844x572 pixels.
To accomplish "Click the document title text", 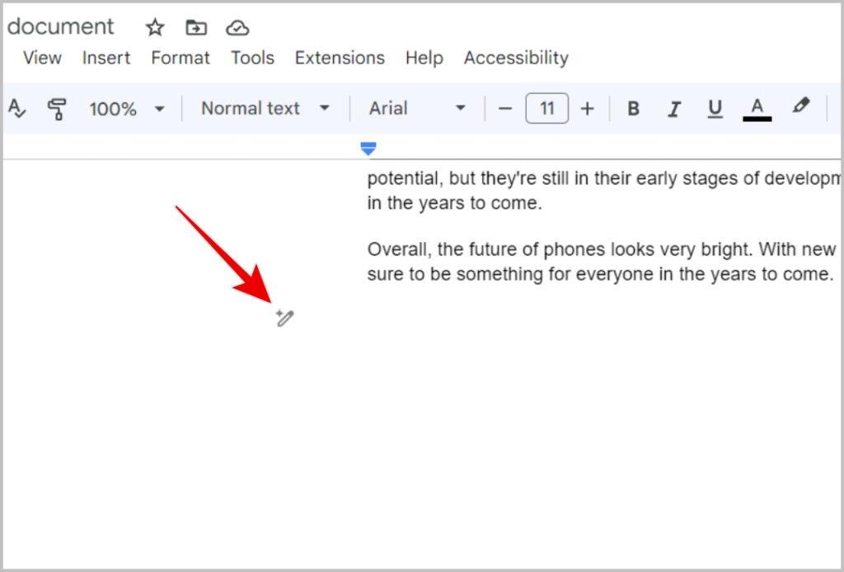I will [x=60, y=27].
